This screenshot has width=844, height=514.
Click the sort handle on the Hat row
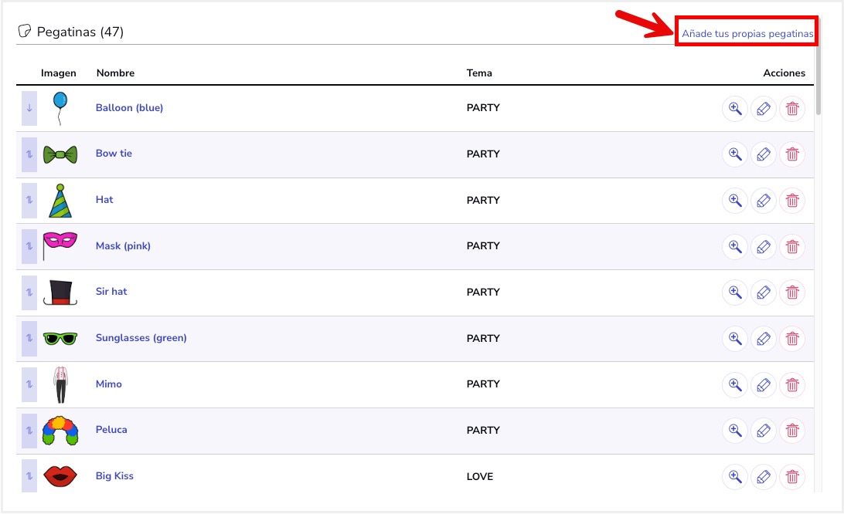click(x=29, y=200)
